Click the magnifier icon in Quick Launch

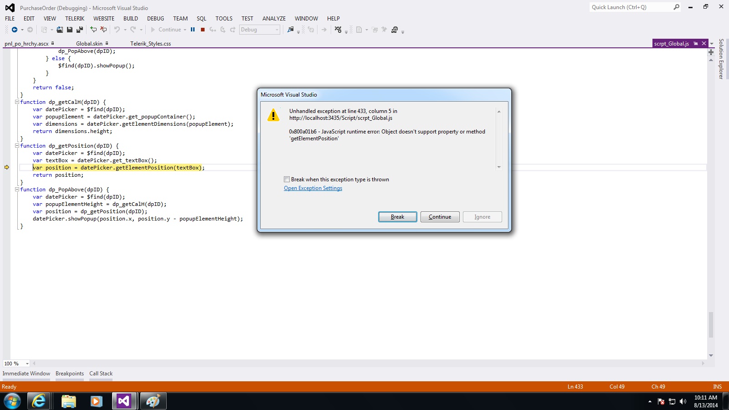click(677, 7)
